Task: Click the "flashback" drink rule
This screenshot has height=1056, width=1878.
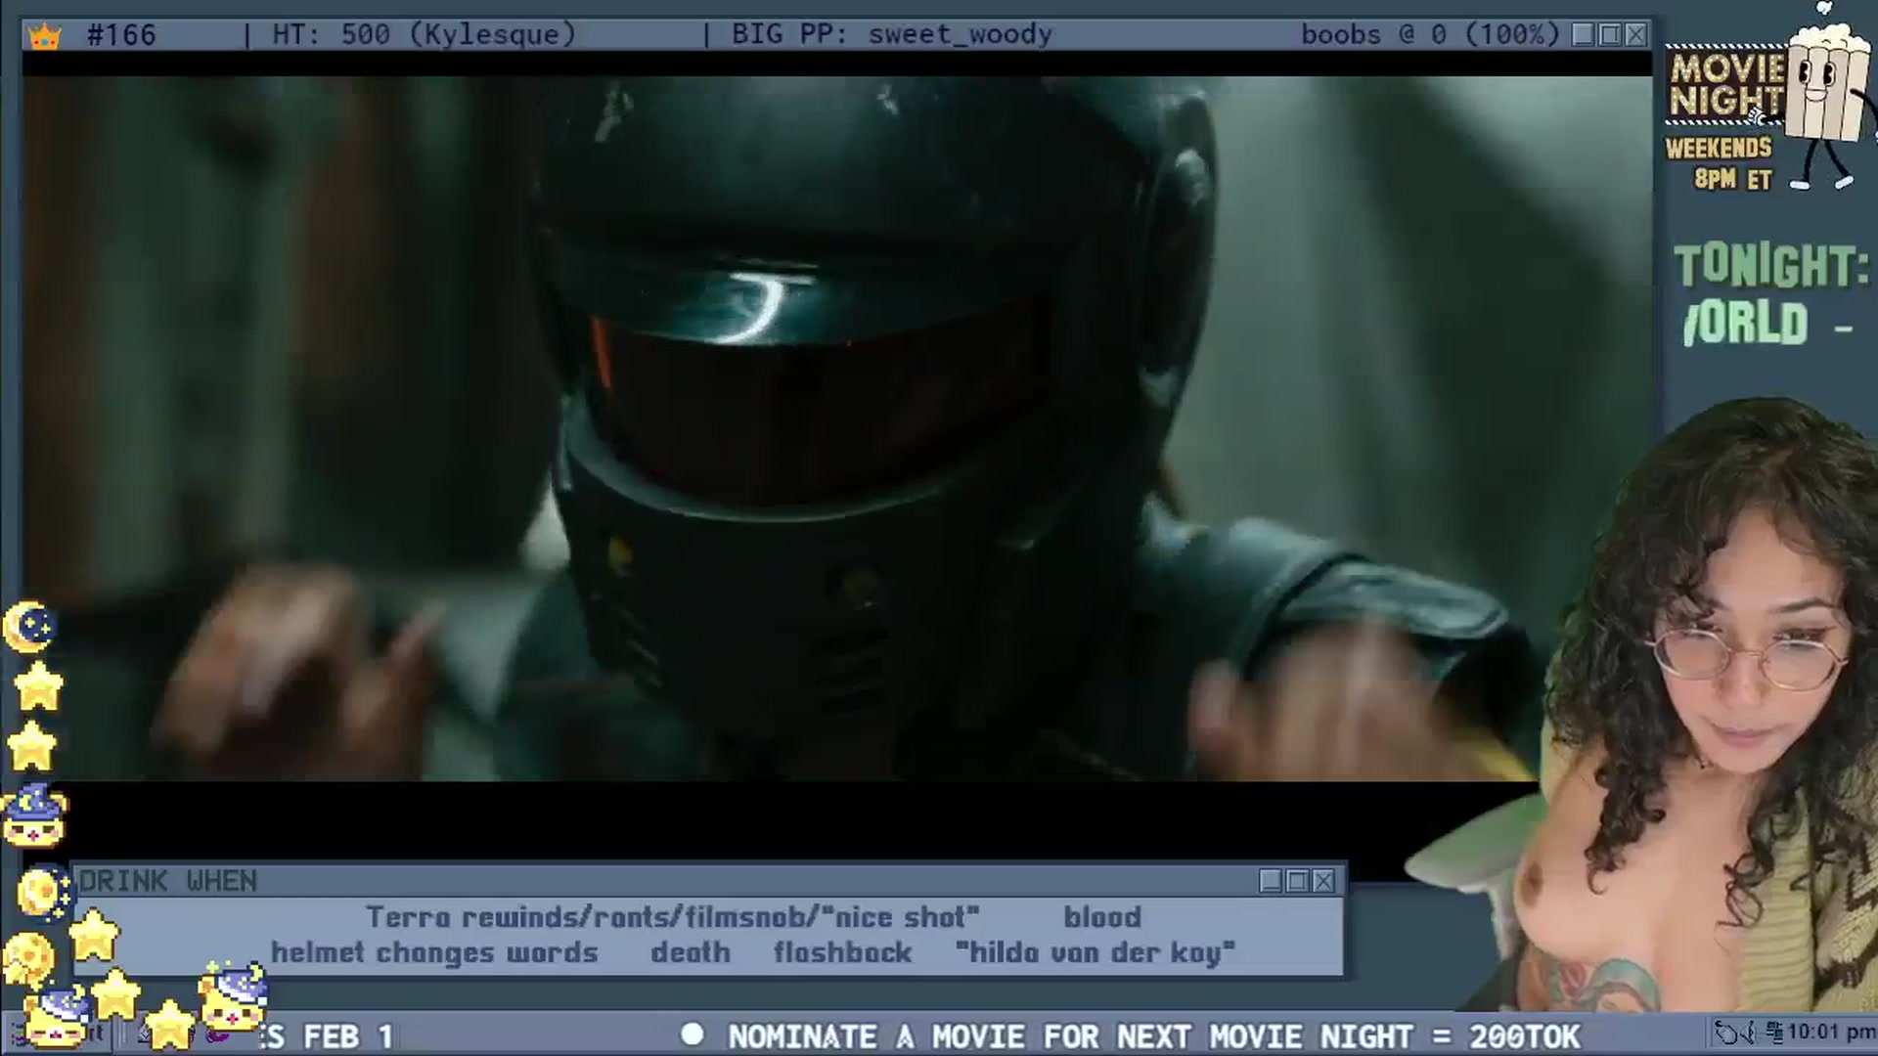Action: [842, 952]
